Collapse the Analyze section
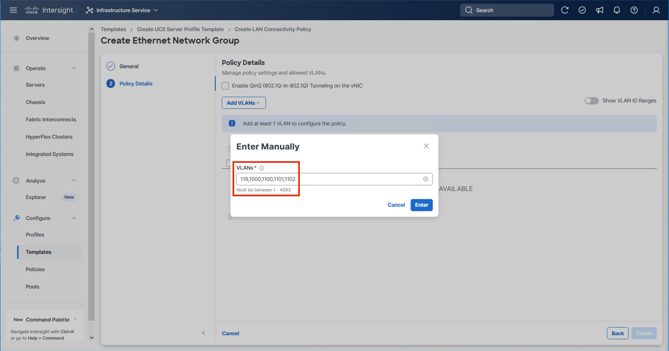The width and height of the screenshot is (669, 351). coord(74,181)
